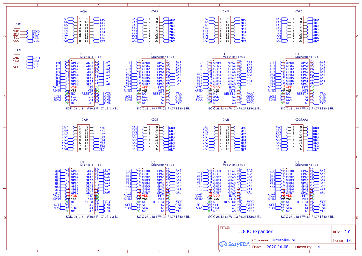Click the 0X25 header label
The width and height of the screenshot is (362, 256).
coord(155,120)
